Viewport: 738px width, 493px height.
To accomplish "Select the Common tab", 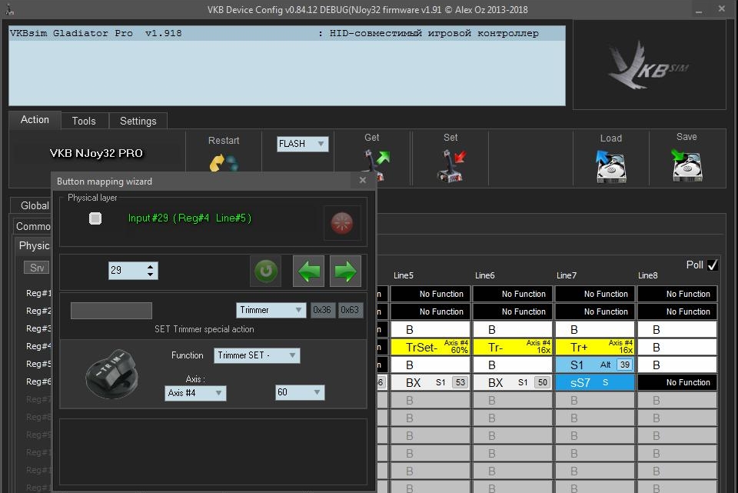I will [32, 226].
